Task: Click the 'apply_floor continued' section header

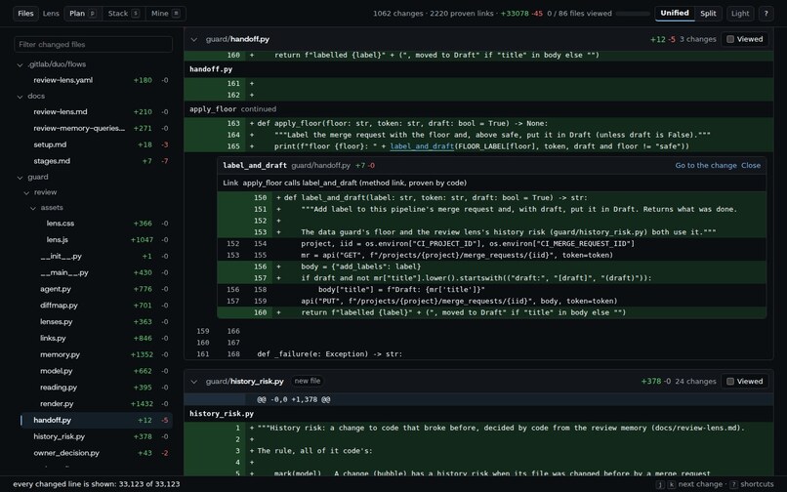Action: coord(233,109)
